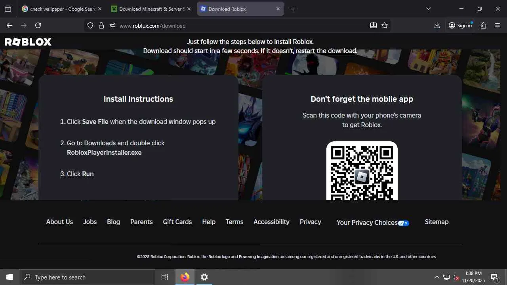Click the Firefox taskbar icon
Viewport: 507px width, 285px height.
click(x=185, y=277)
